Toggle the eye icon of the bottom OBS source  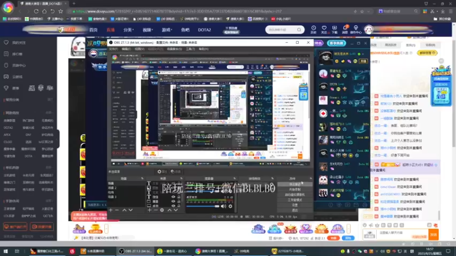tap(173, 205)
